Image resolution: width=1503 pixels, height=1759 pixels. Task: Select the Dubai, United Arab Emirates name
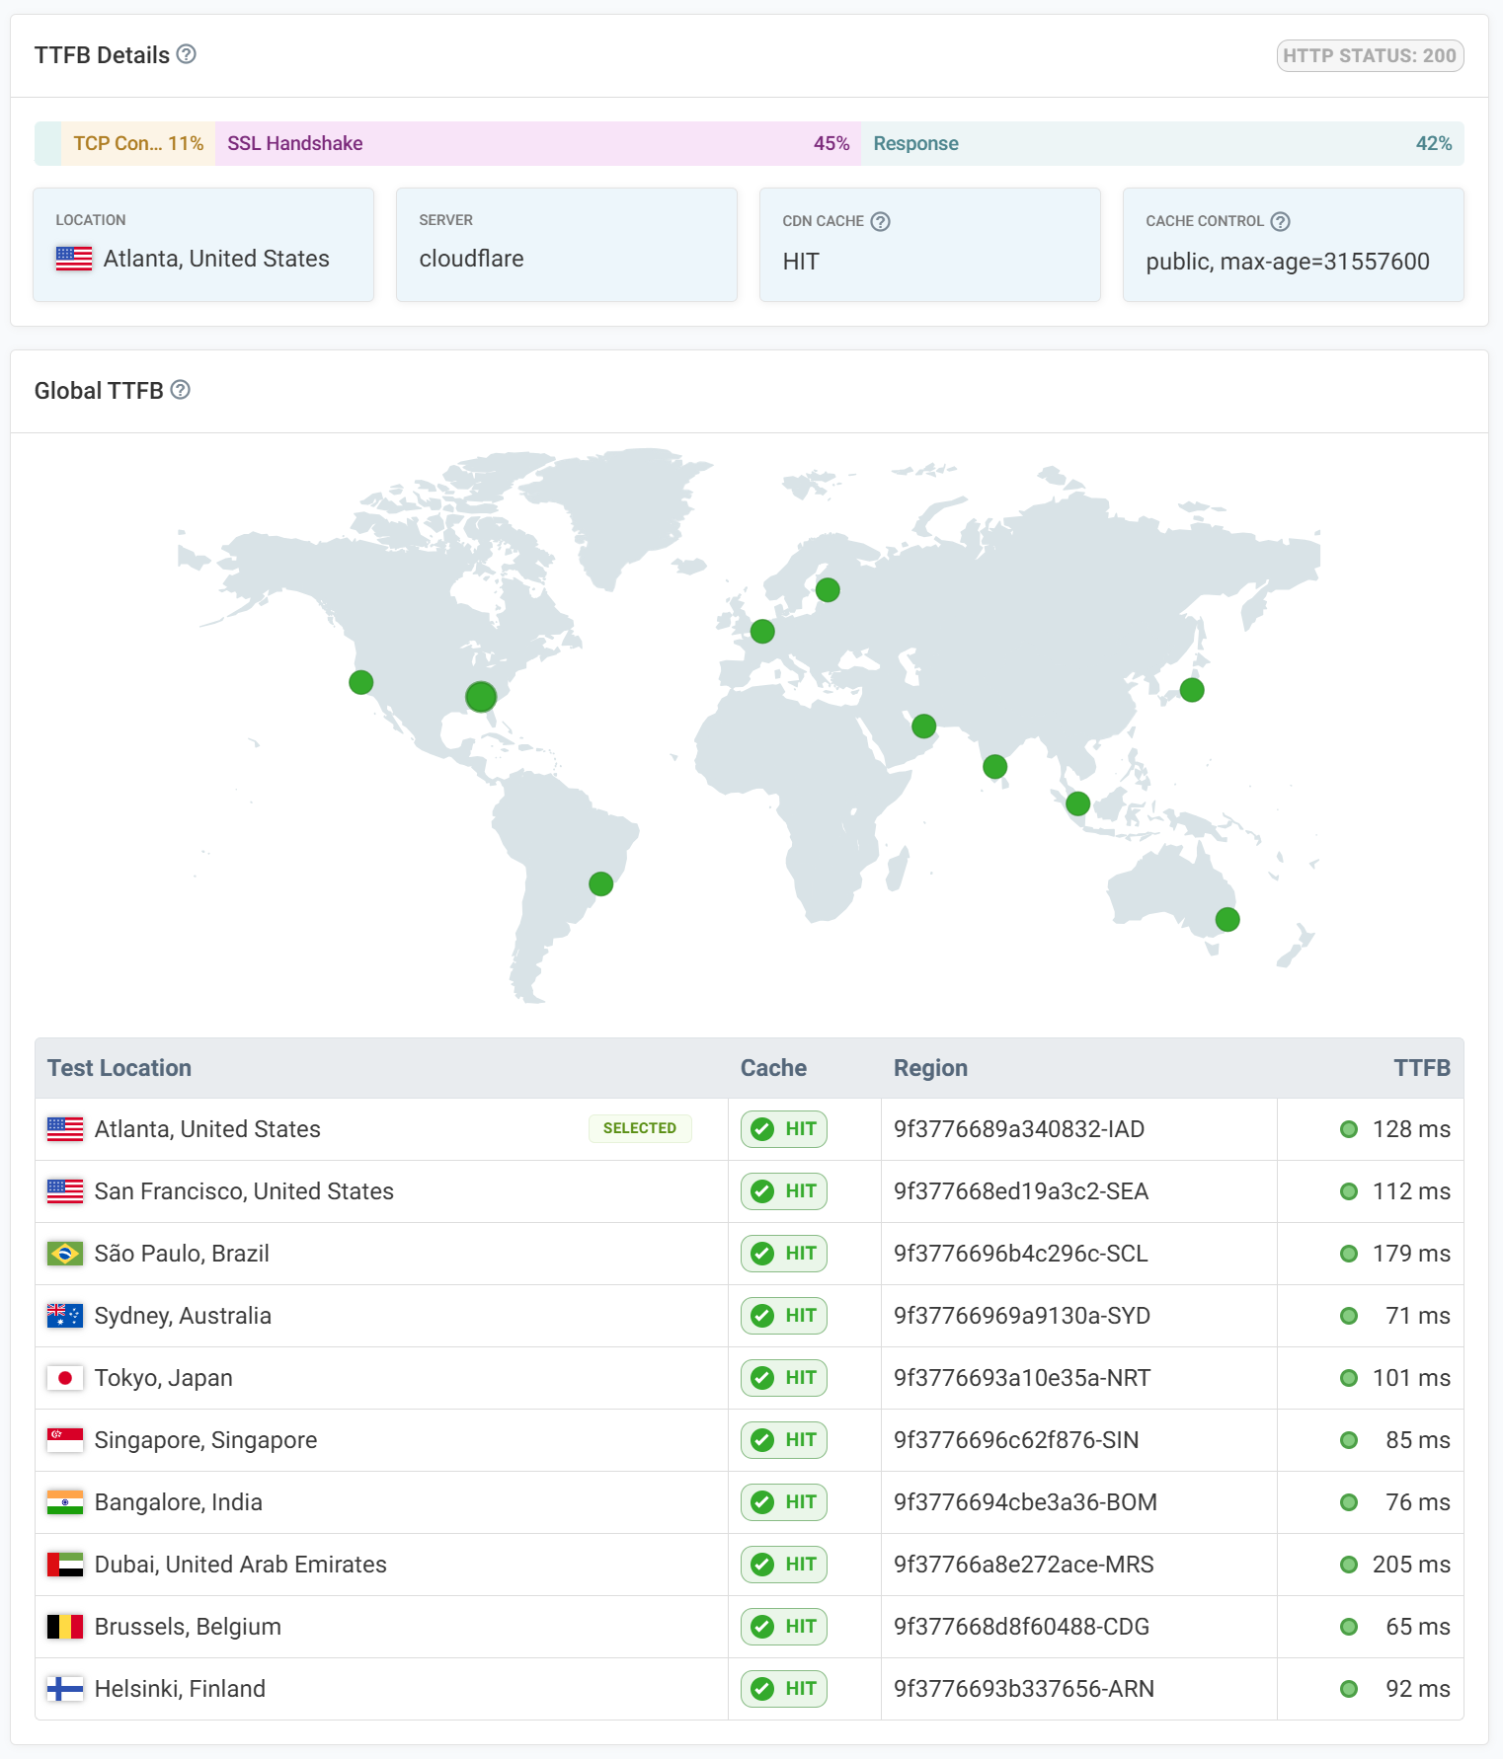(241, 1565)
